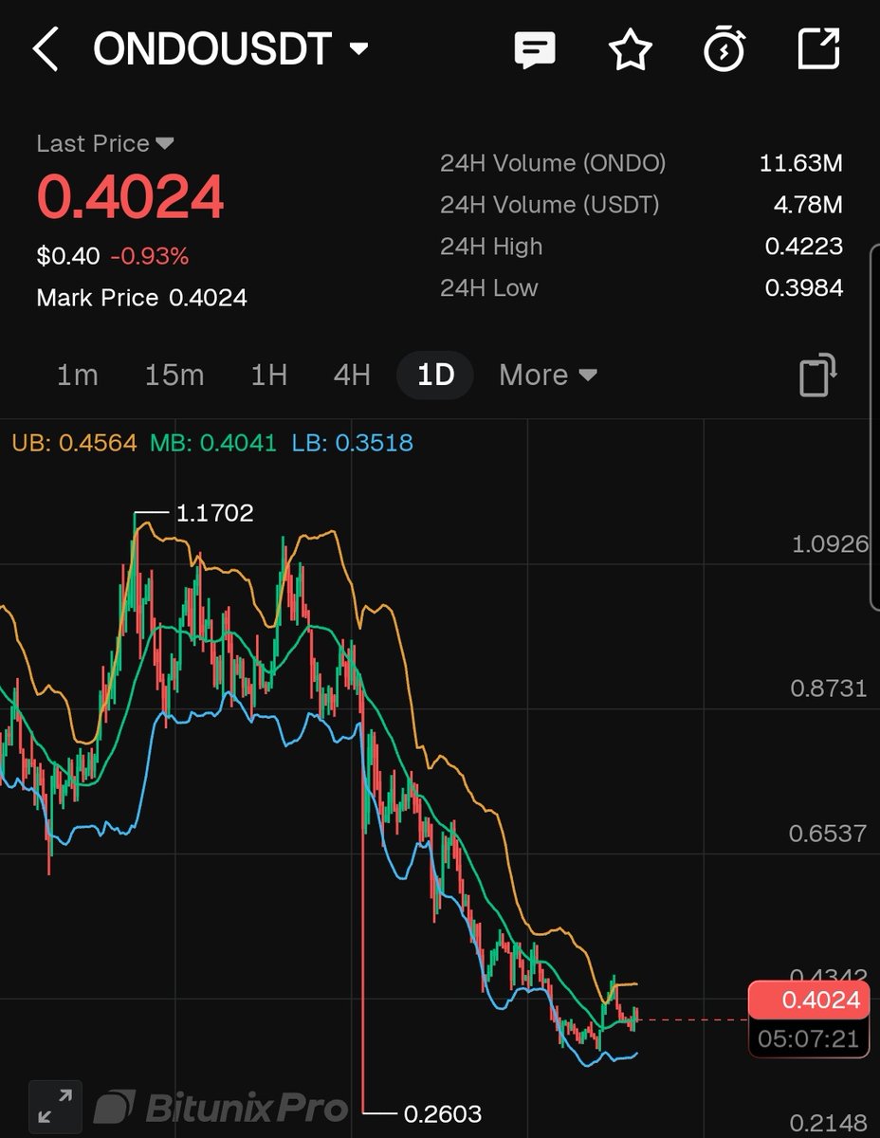Tap the 0.6537 price axis label
Screen dimensions: 880x1138
(830, 834)
